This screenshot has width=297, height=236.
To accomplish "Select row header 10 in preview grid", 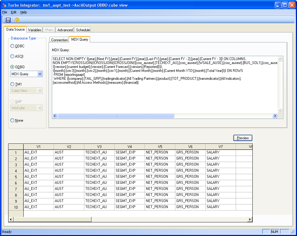I will click(x=16, y=207).
